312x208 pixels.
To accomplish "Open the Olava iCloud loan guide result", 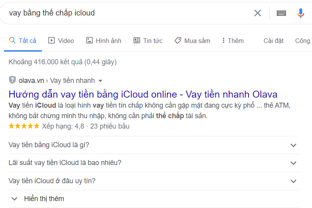I will point(143,94).
